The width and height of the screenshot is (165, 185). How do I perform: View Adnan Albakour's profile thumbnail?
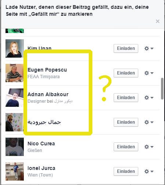pos(15,98)
